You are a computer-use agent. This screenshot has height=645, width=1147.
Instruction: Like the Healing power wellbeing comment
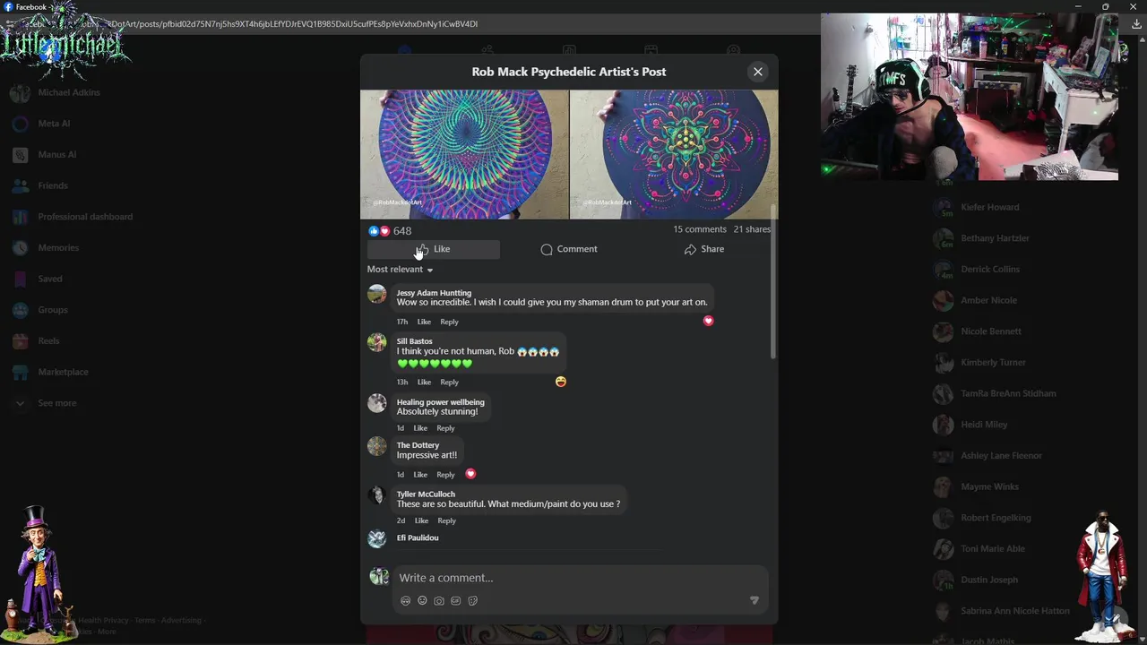[420, 428]
